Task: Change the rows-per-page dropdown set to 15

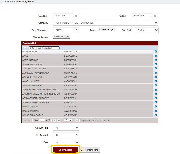Action: 68,120
